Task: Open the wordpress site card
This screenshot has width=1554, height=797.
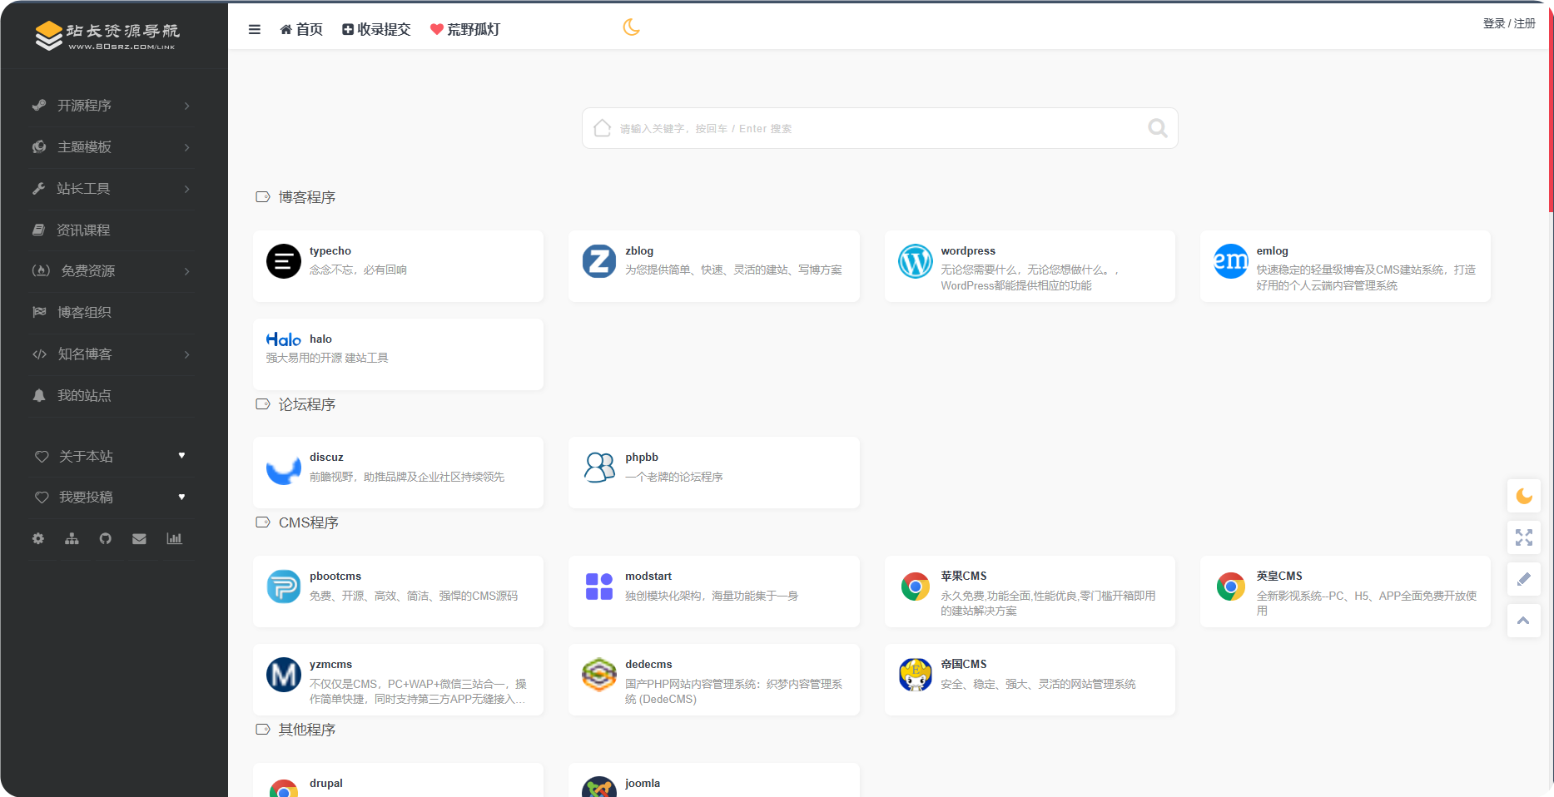Action: [1030, 266]
